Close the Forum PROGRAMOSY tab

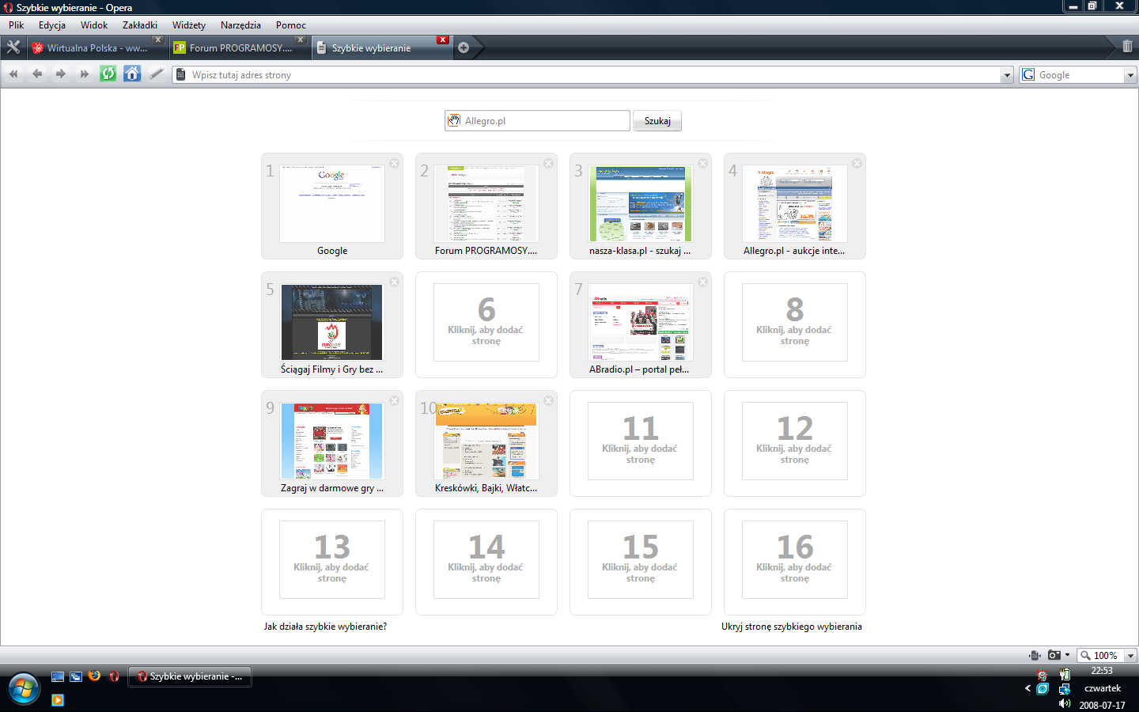pos(301,40)
